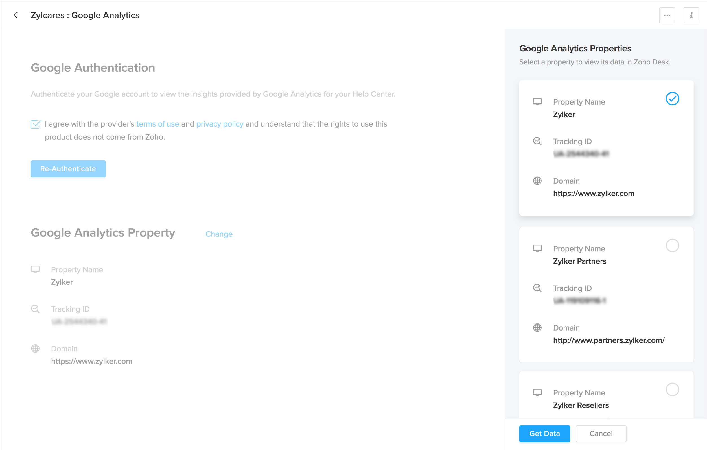Select the Zylker Resellers radio button
Image resolution: width=707 pixels, height=450 pixels.
[672, 390]
